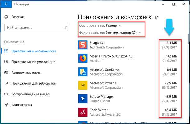The image size is (190, 124).
Task: Click the Приложения и возможности page heading
Action: coord(118,17)
